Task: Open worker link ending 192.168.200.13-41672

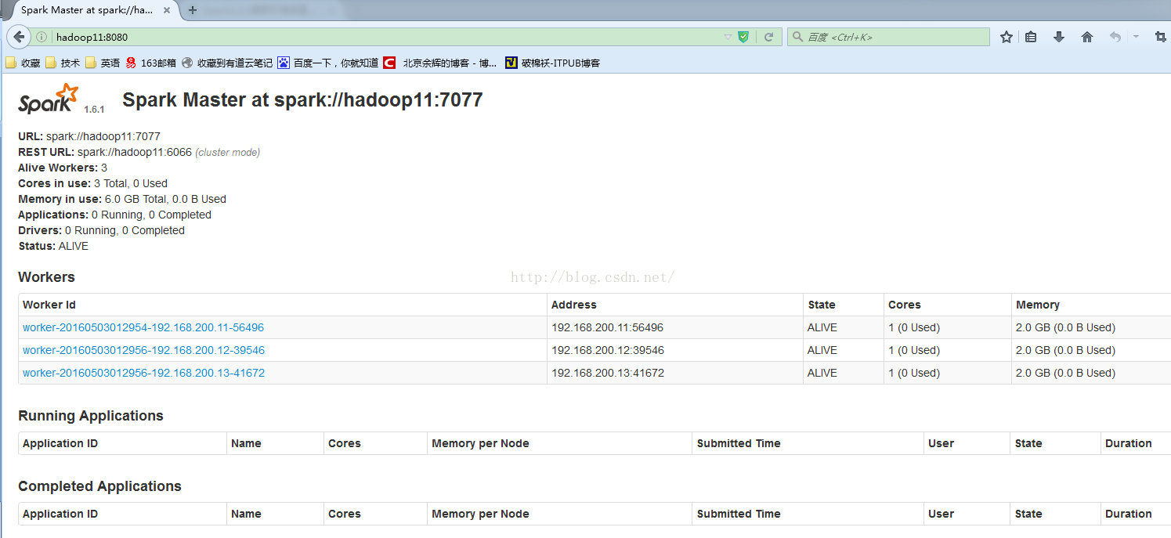Action: click(x=143, y=373)
